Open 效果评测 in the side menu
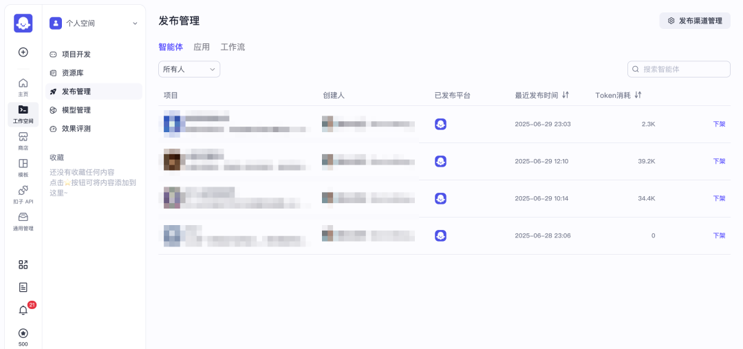The height and width of the screenshot is (349, 743). (94, 129)
